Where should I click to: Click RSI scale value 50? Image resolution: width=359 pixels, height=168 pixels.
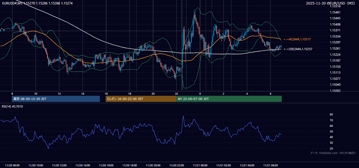point(331,131)
